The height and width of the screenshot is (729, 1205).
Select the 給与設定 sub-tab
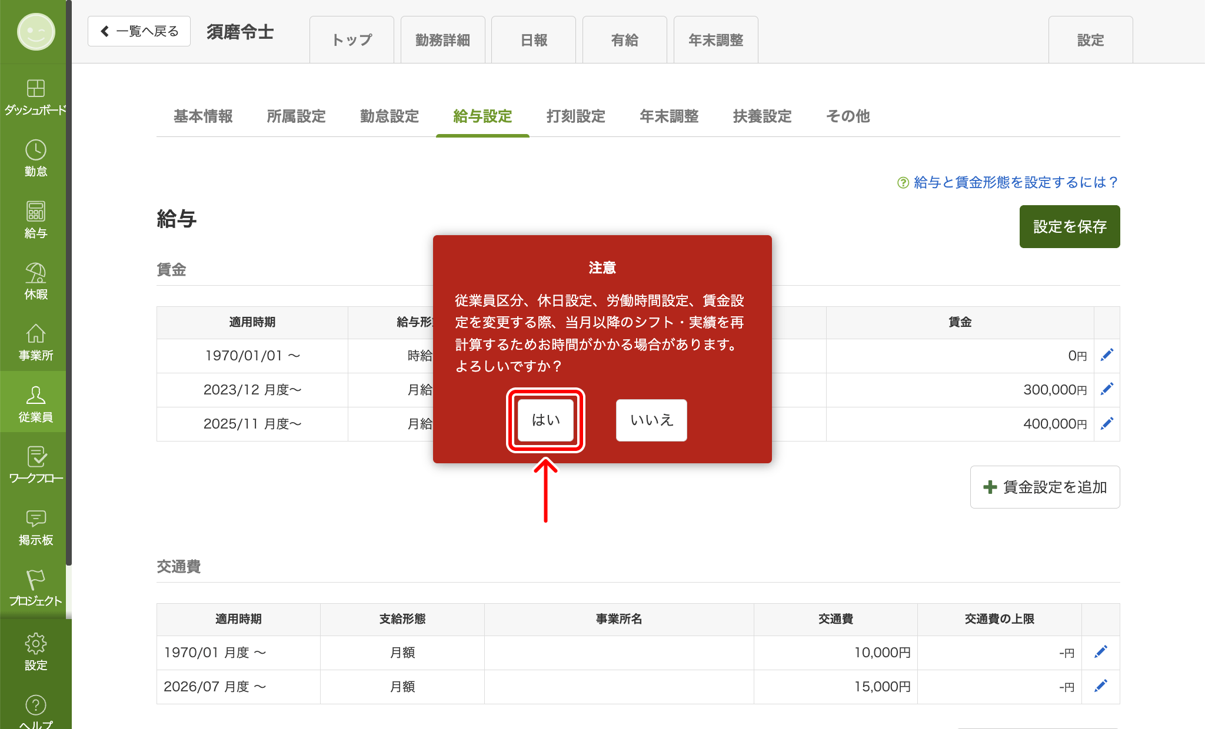tap(482, 116)
